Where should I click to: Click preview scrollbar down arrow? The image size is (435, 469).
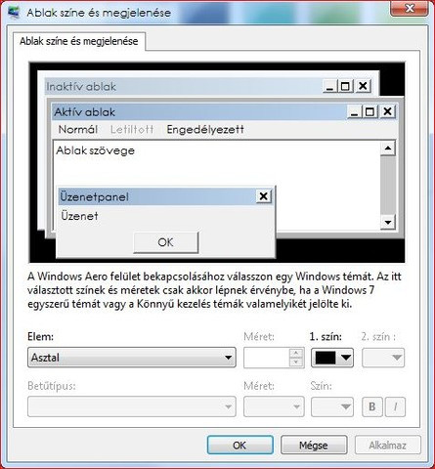388,222
